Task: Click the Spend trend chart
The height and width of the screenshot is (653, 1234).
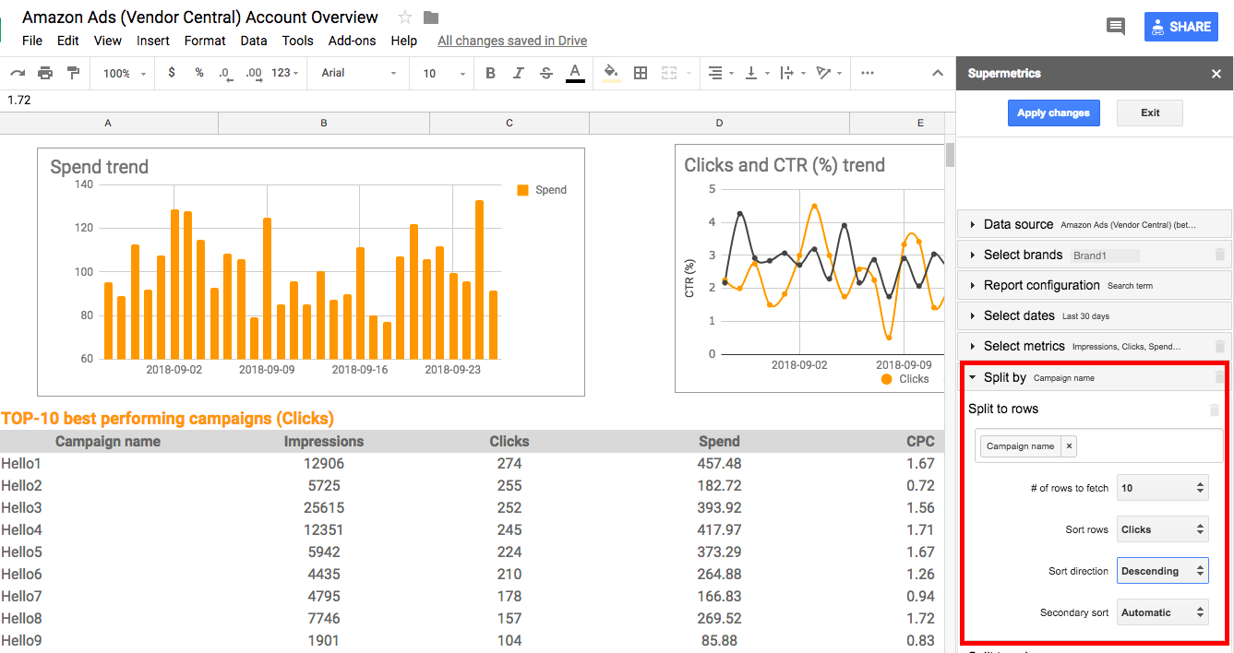Action: pyautogui.click(x=311, y=272)
